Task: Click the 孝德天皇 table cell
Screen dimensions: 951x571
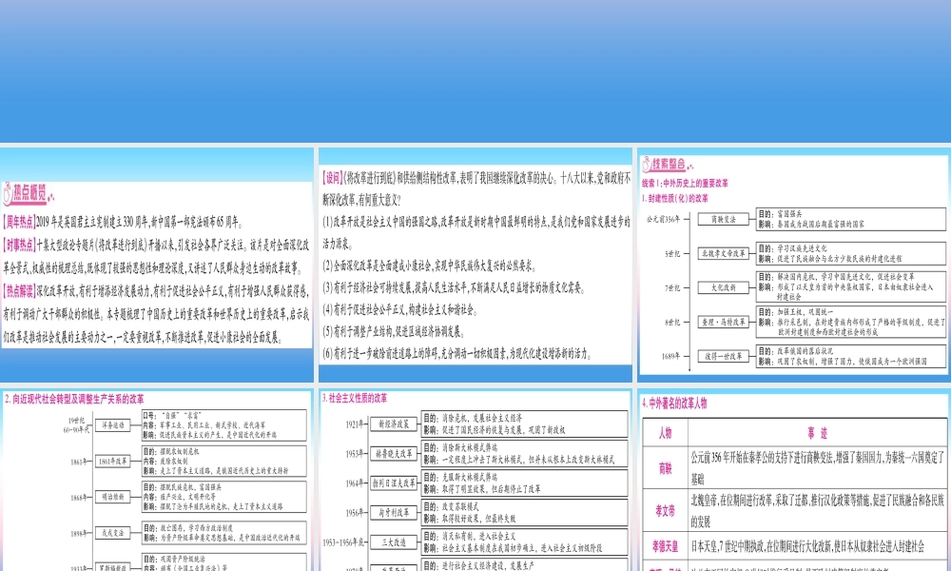Action: pos(665,546)
